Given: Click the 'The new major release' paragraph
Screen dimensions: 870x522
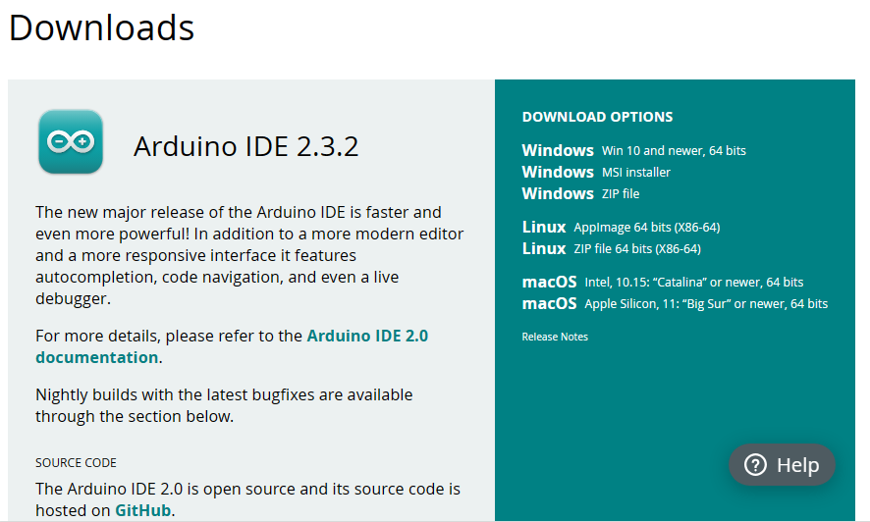Looking at the screenshot, I should pyautogui.click(x=249, y=255).
